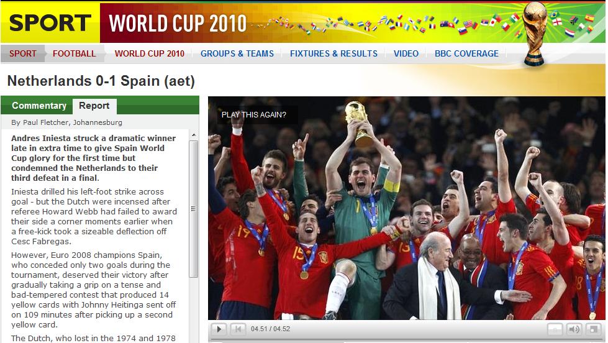The height and width of the screenshot is (343, 608).
Task: Click the up arrow of article scrollbar
Action: tap(194, 135)
